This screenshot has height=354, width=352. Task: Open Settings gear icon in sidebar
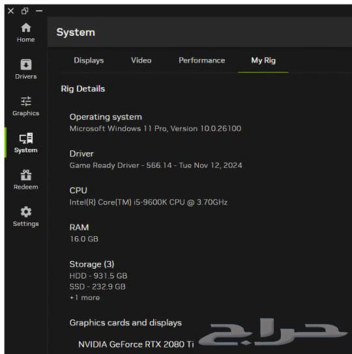26,211
